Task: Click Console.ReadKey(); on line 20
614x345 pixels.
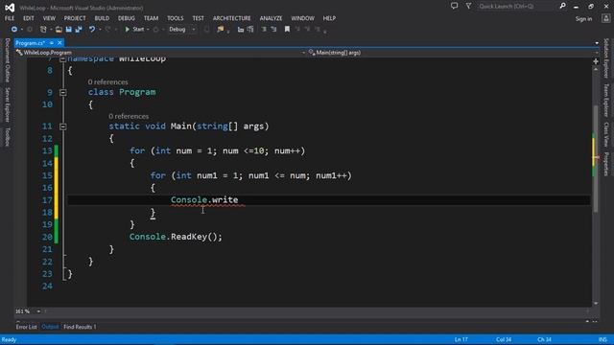Action: pos(176,237)
